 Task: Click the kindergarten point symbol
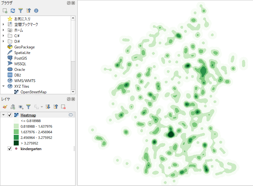[16, 149]
